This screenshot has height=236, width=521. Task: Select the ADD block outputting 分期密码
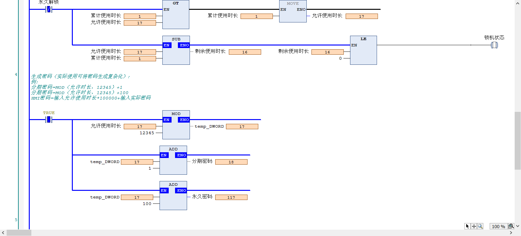(x=173, y=160)
